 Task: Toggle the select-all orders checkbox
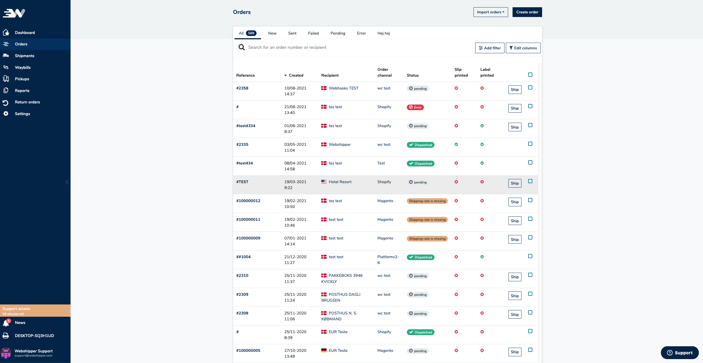(x=530, y=74)
